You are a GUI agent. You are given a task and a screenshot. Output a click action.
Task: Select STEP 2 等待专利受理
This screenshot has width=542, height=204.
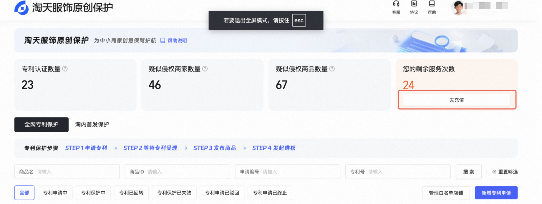(x=150, y=148)
